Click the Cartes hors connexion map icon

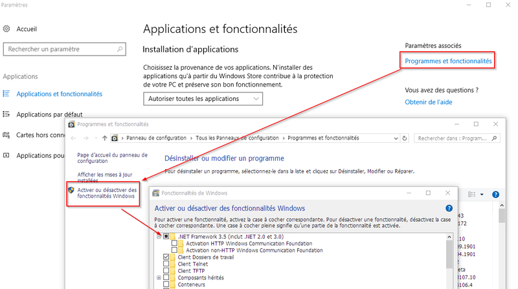6,135
